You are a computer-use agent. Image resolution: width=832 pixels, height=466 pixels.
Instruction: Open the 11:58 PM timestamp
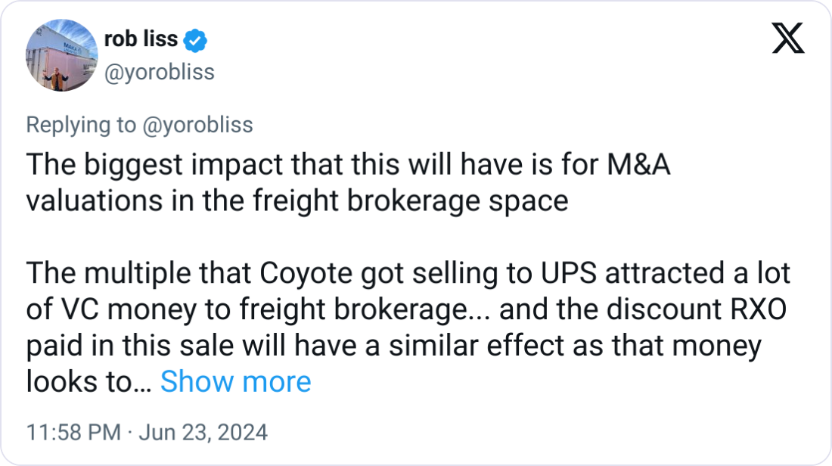(73, 432)
